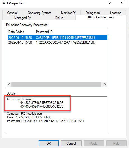The height and width of the screenshot is (148, 129).
Task: Click the greyed-out Help button
Action: pyautogui.click(x=116, y=143)
